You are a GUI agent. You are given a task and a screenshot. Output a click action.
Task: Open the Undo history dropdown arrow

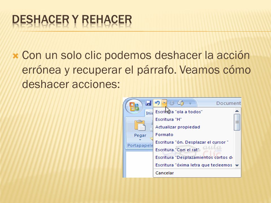click(x=164, y=103)
